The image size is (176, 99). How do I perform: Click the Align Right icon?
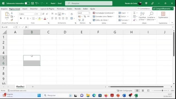(59, 18)
